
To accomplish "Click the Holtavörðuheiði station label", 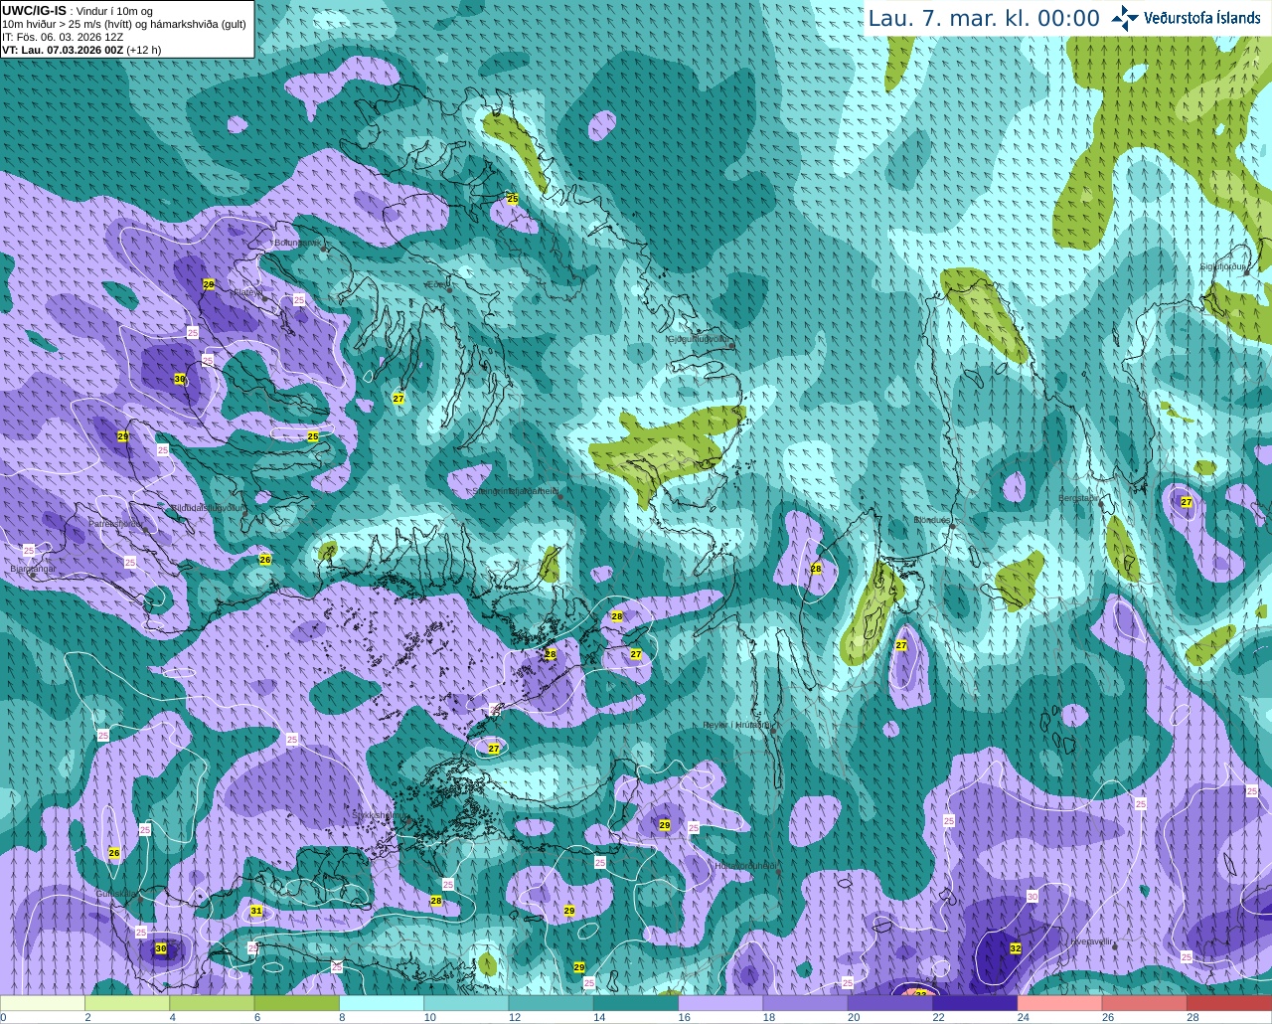I will [x=745, y=866].
